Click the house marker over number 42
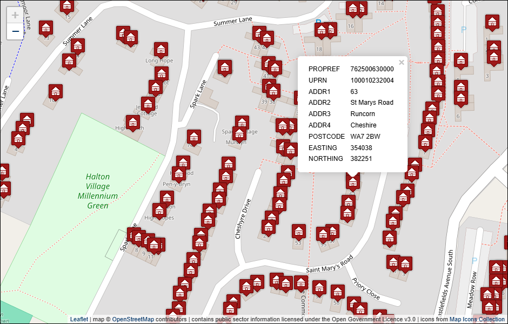The height and width of the screenshot is (324, 508). tap(266, 38)
